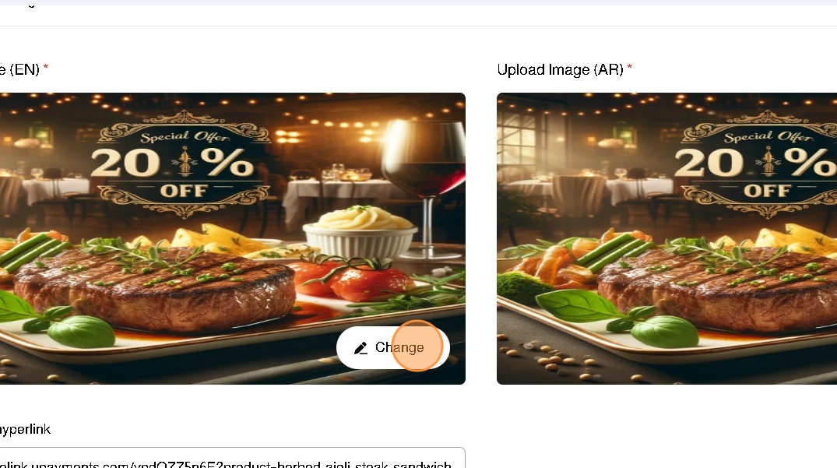
Task: Click the Special Offer text in AR image
Action: (x=768, y=137)
